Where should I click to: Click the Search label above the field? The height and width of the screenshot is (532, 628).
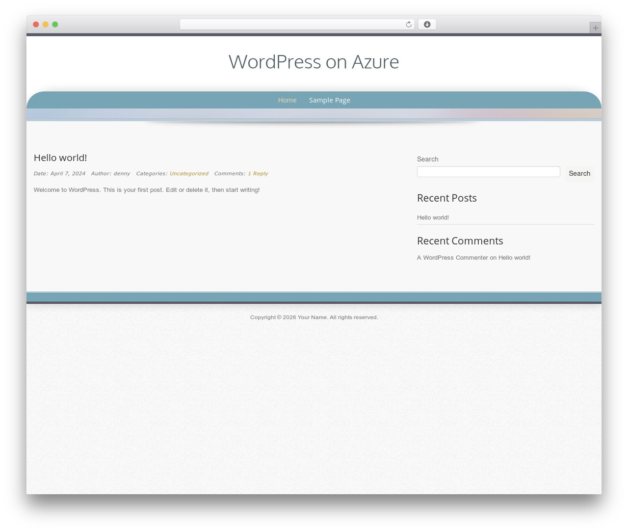click(x=428, y=159)
